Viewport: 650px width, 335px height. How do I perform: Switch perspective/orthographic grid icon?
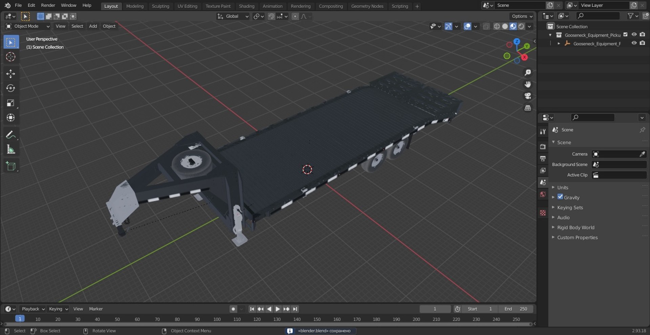[527, 108]
